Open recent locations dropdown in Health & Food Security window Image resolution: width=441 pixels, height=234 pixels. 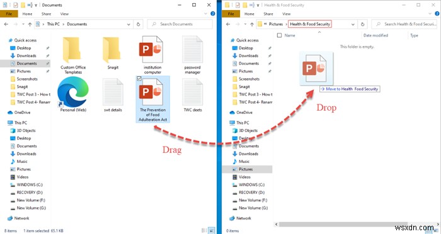(245, 24)
